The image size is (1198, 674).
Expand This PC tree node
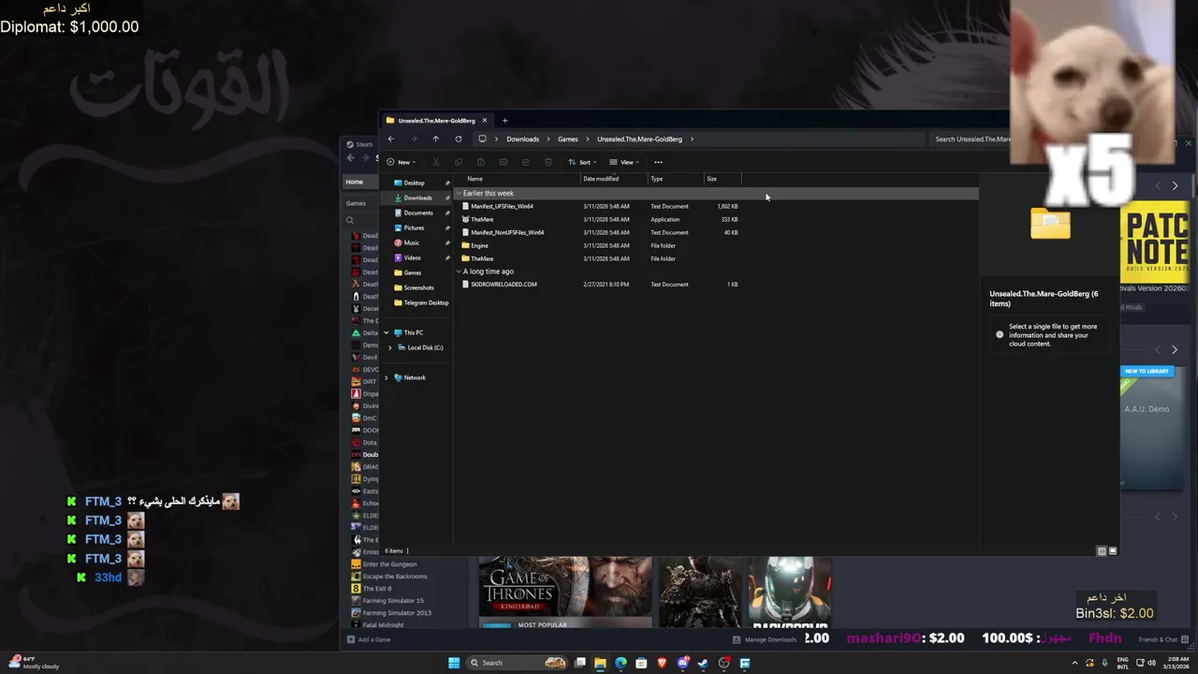pos(386,332)
